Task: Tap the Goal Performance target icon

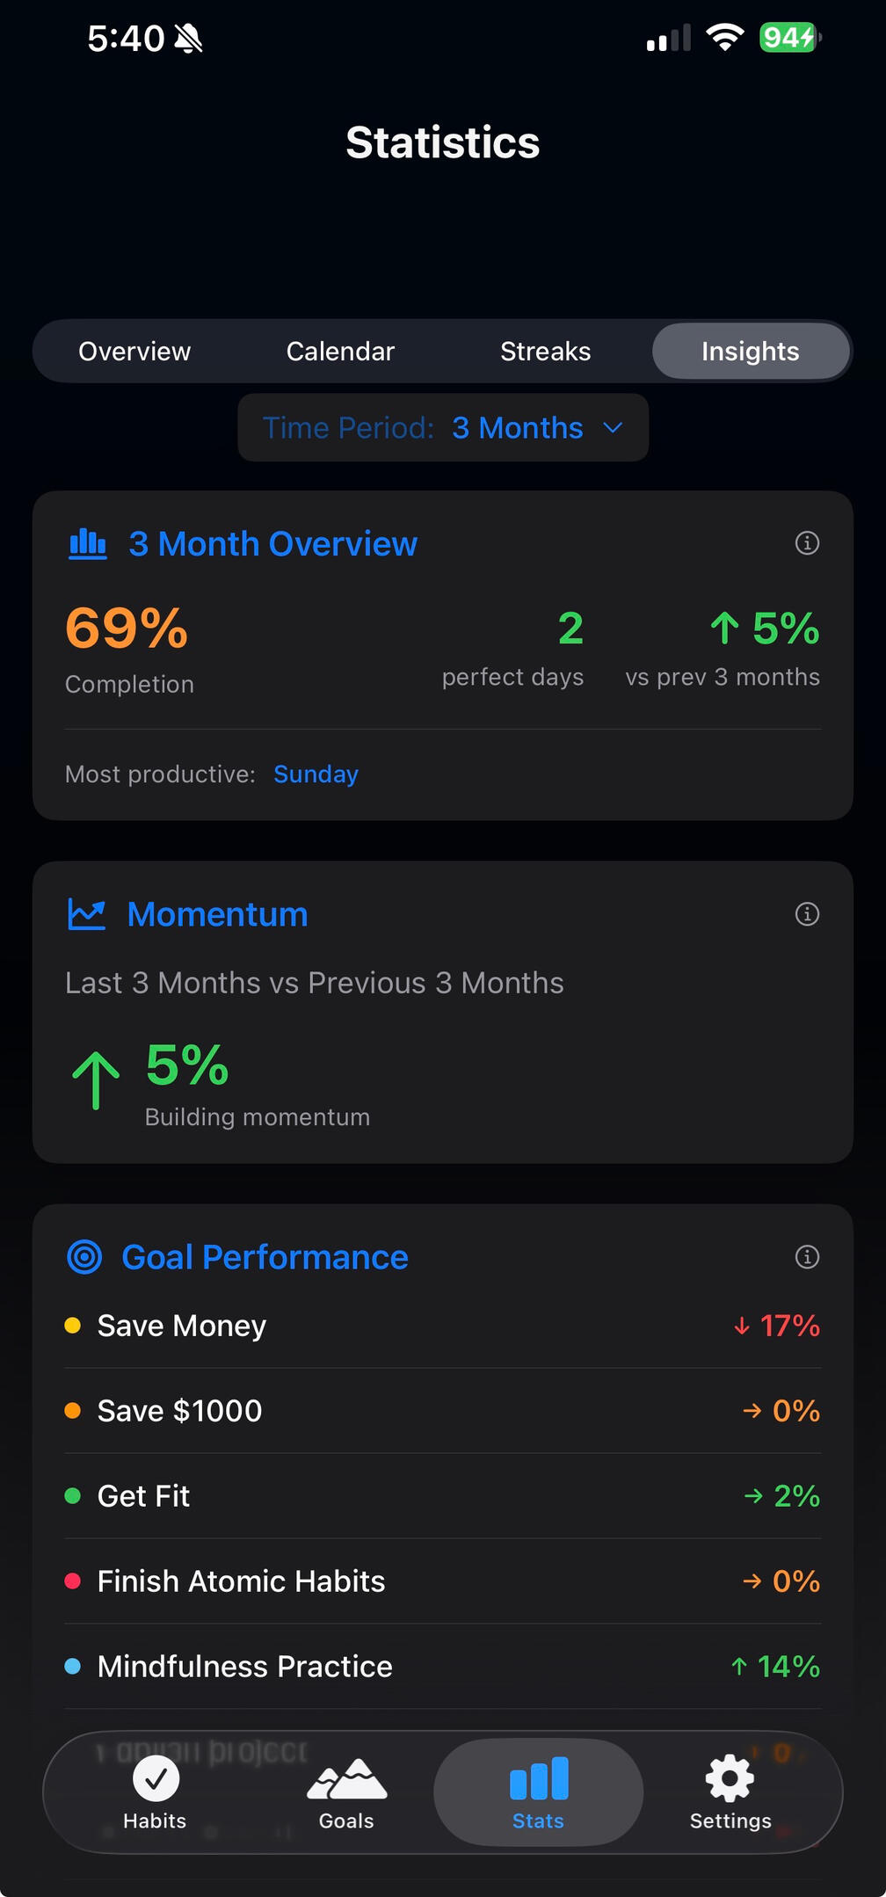Action: coord(84,1257)
